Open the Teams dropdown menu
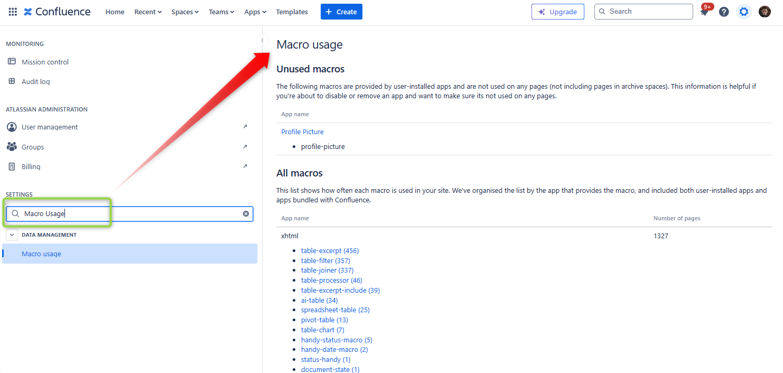The image size is (783, 373). tap(221, 12)
